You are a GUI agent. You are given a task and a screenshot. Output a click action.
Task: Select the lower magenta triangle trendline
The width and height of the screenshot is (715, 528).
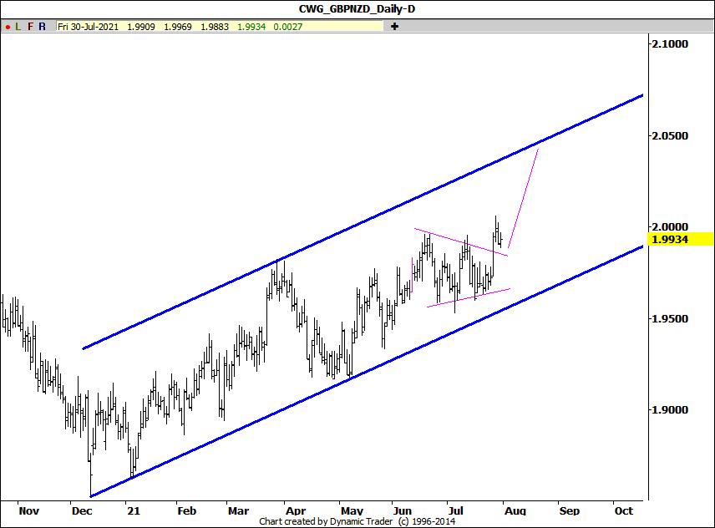(469, 297)
